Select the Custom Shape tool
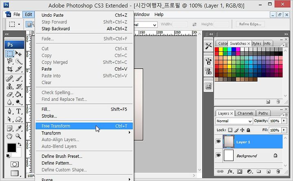This screenshot has width=293, height=181. pos(18,119)
